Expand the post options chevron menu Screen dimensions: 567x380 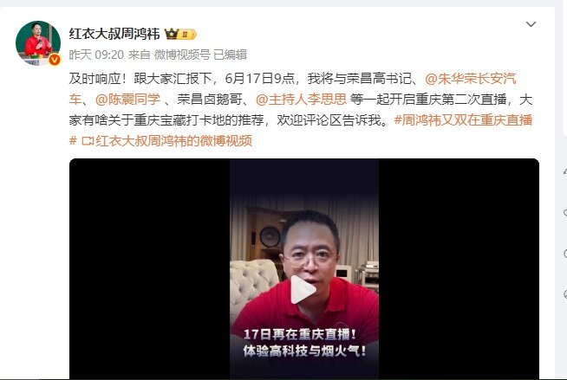(531, 24)
